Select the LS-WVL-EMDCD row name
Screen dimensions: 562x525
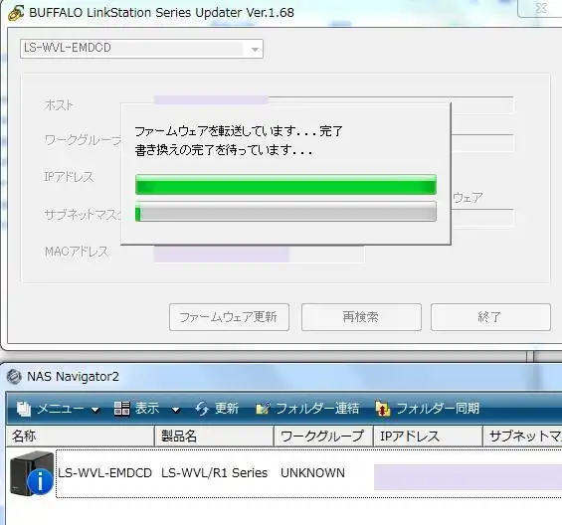coord(105,473)
